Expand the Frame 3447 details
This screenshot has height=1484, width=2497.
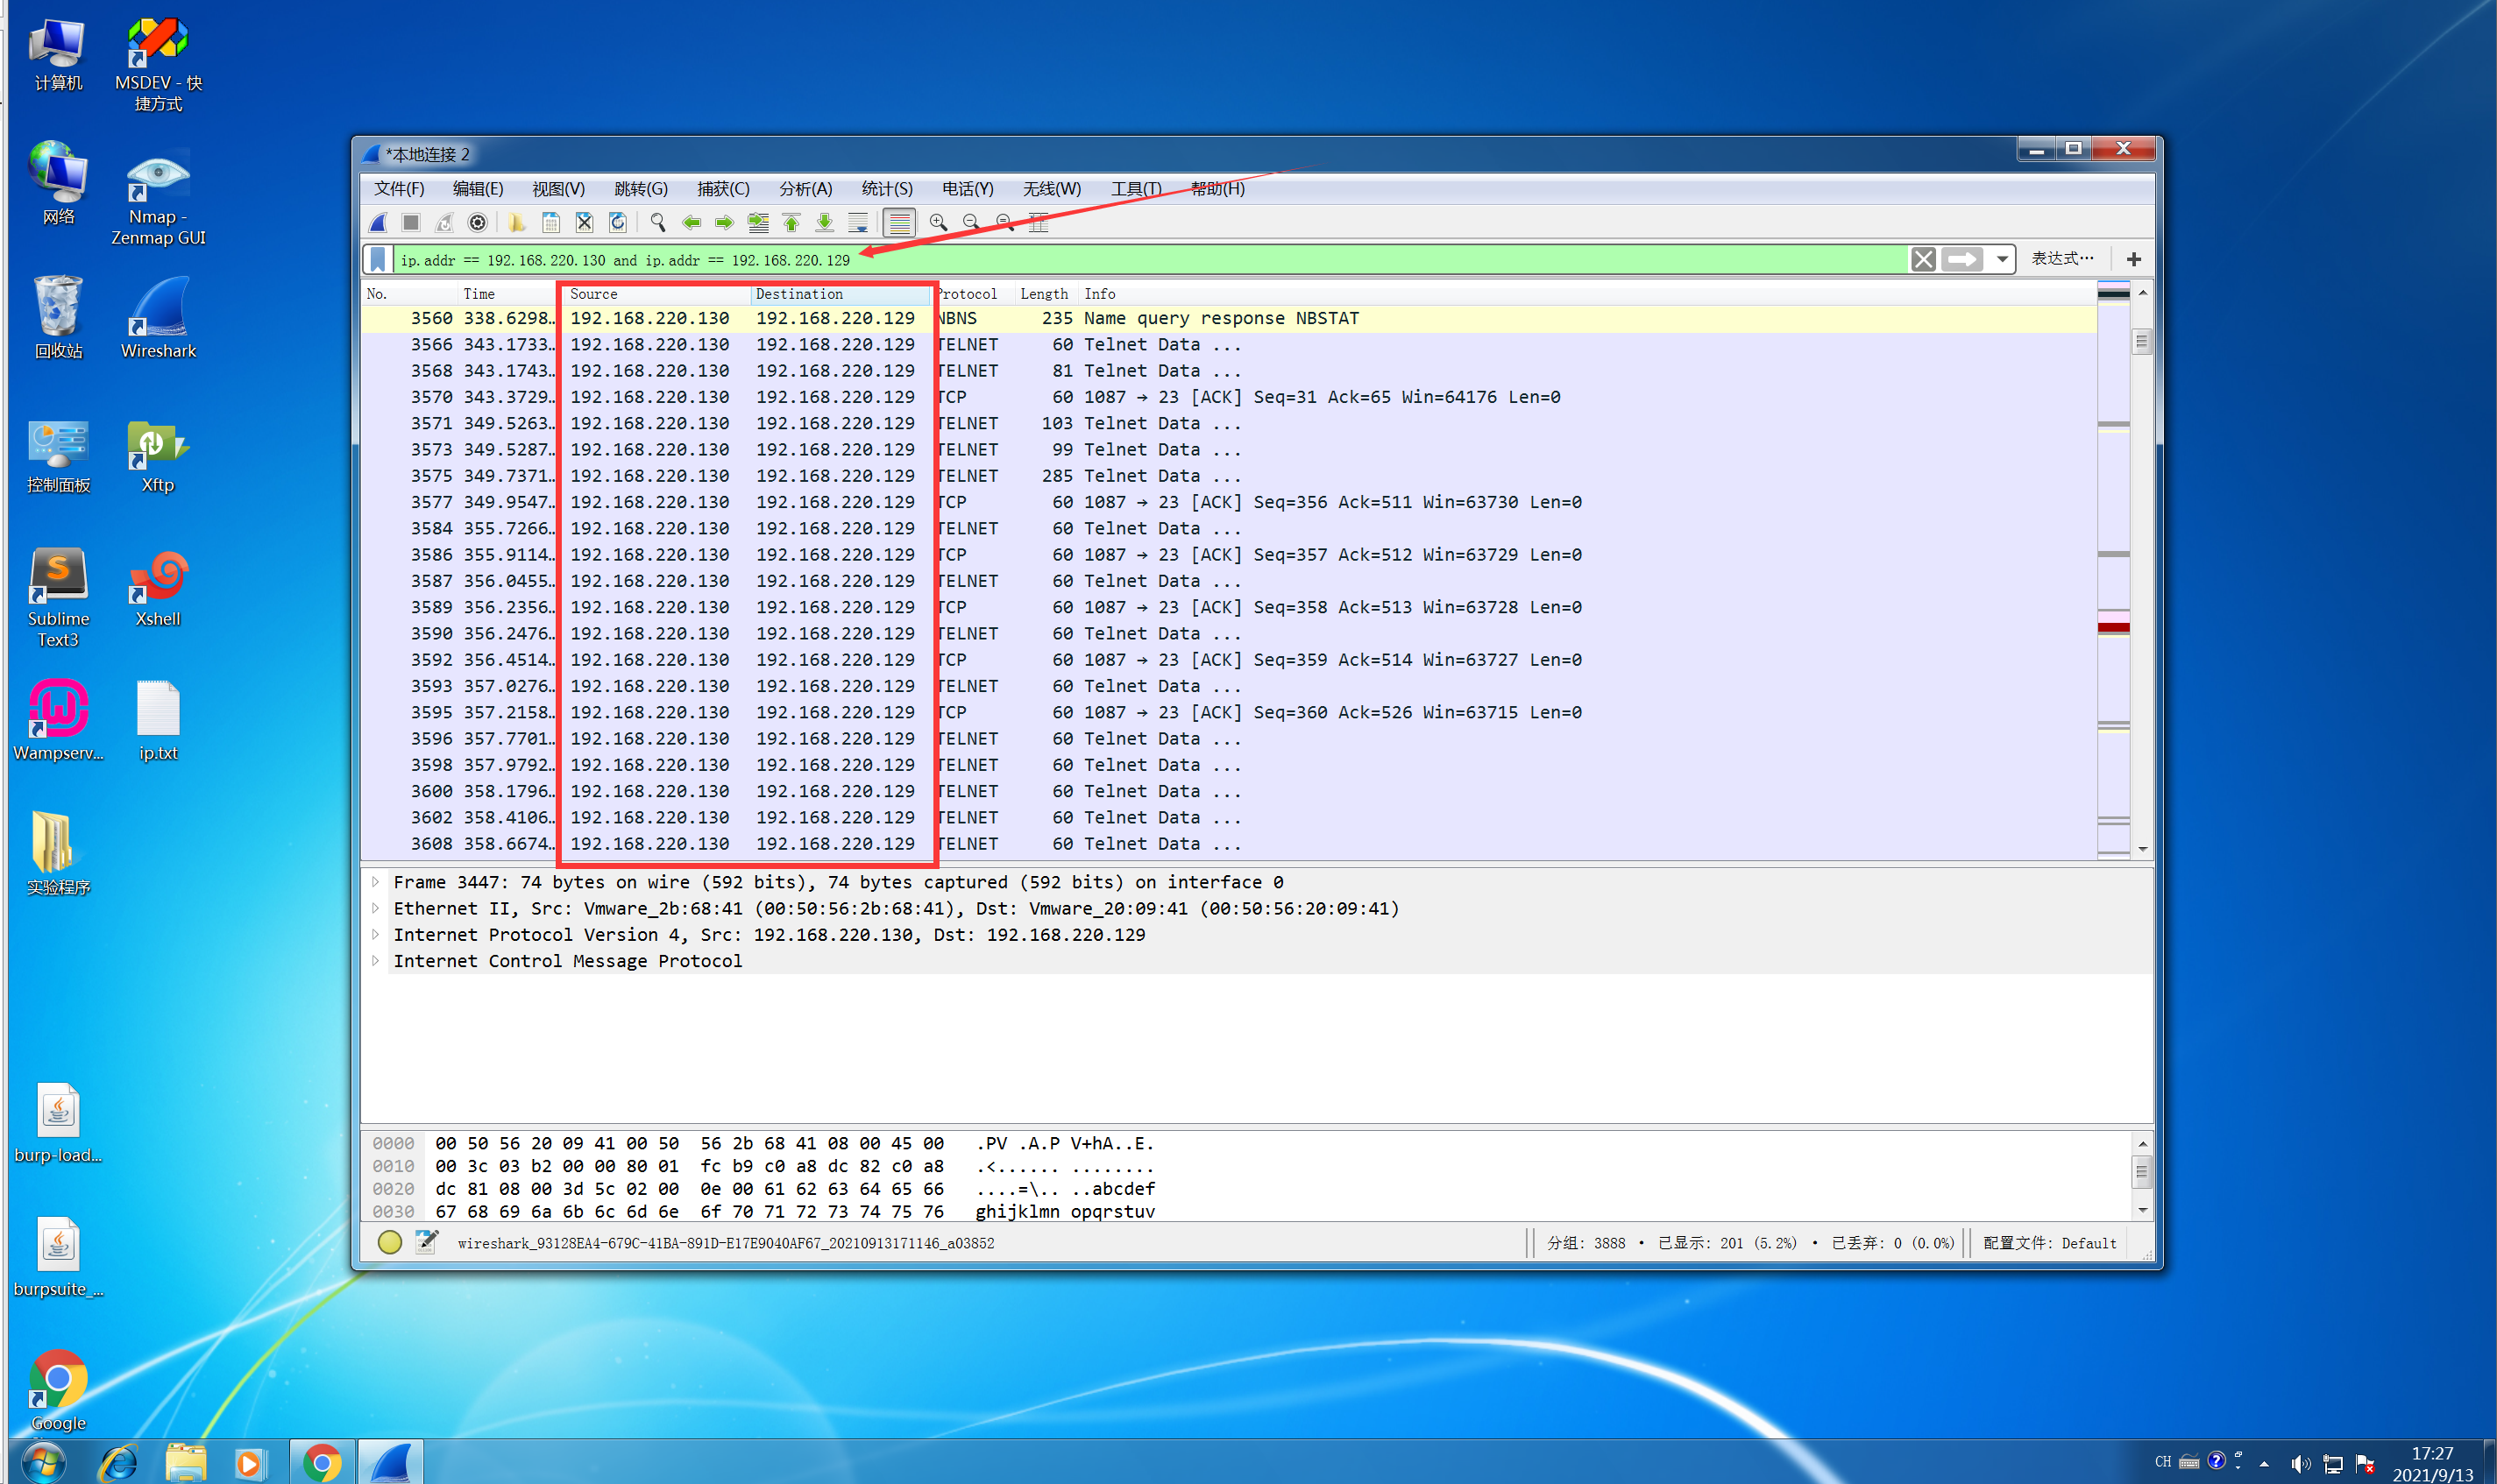tap(375, 882)
